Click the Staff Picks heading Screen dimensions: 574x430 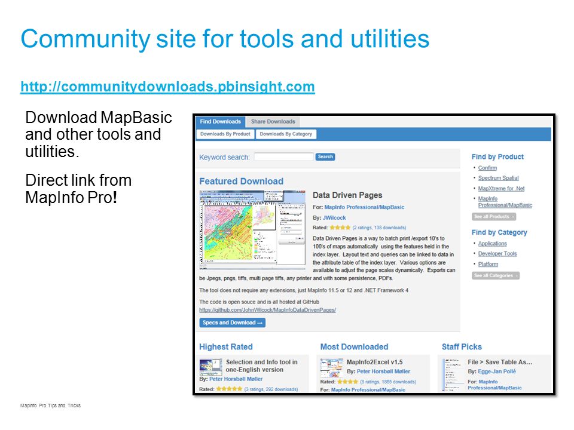pos(462,346)
